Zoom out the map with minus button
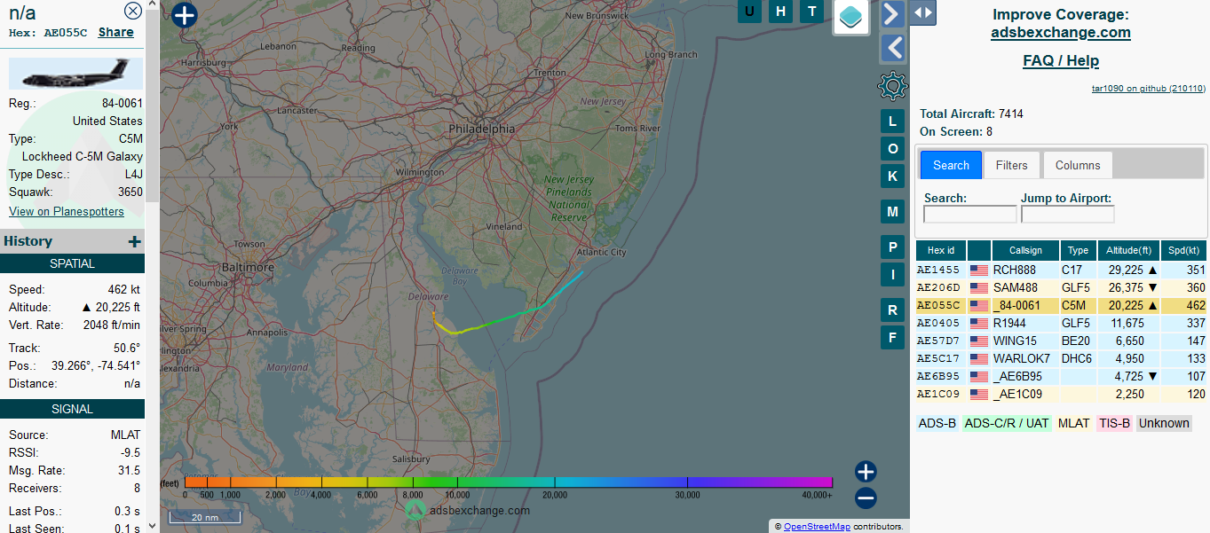This screenshot has width=1210, height=533. click(866, 498)
